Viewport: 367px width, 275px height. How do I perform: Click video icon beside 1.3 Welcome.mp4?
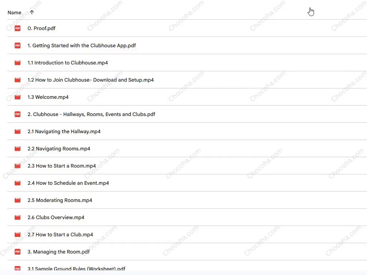(17, 97)
